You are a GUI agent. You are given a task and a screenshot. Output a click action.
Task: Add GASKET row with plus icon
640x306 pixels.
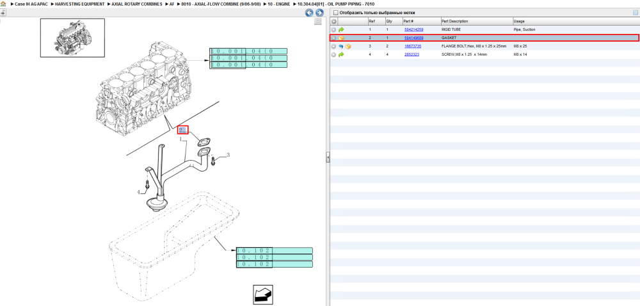334,38
